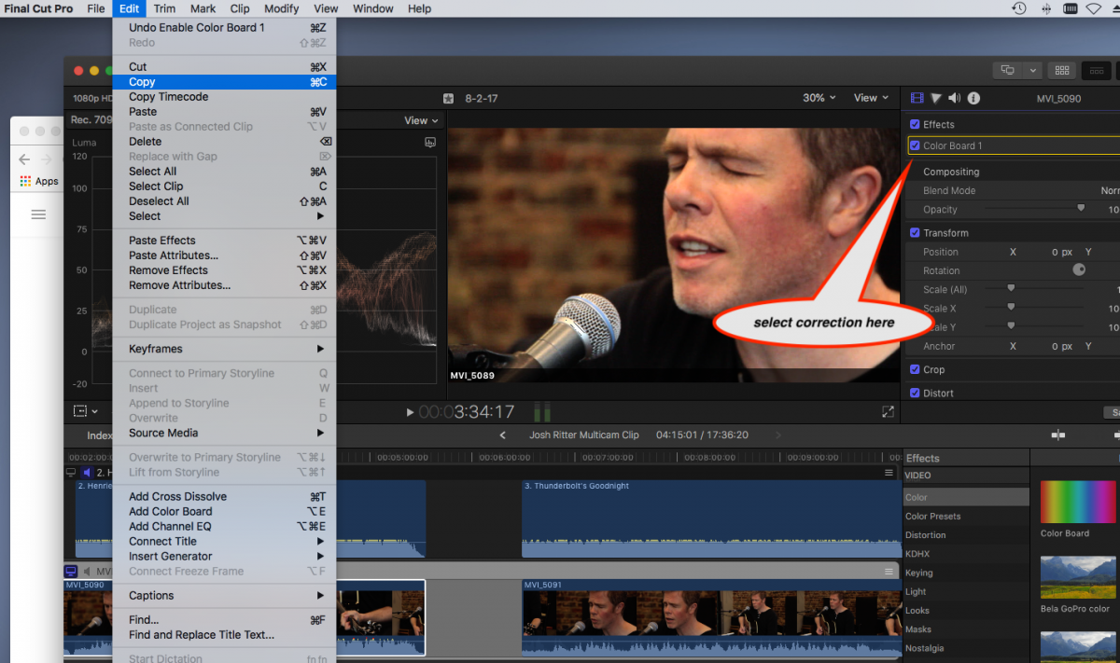
Task: Click the play button beside the timecode
Action: (410, 412)
